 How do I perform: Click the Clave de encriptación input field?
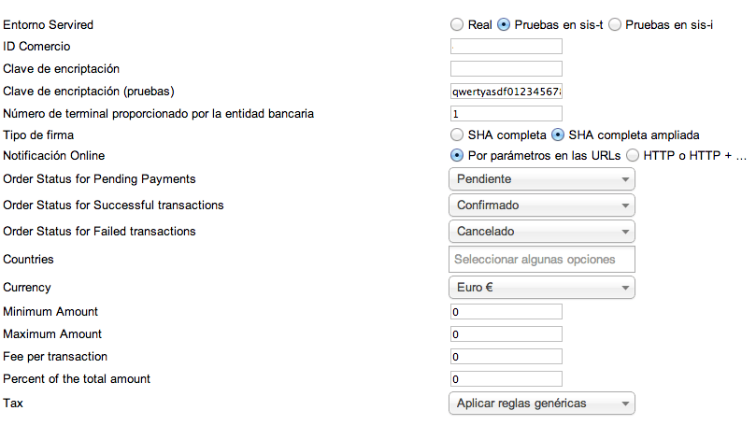tap(506, 68)
